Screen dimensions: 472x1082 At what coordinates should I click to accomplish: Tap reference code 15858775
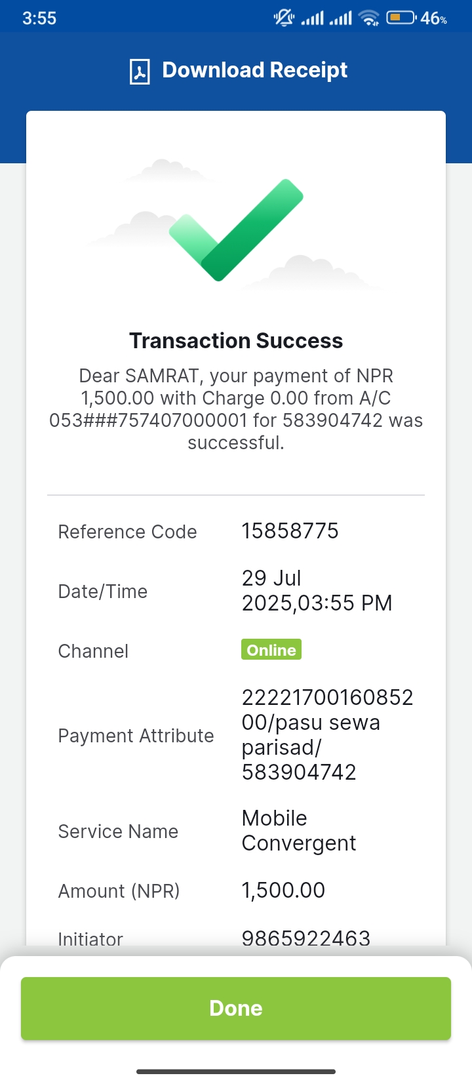click(290, 531)
